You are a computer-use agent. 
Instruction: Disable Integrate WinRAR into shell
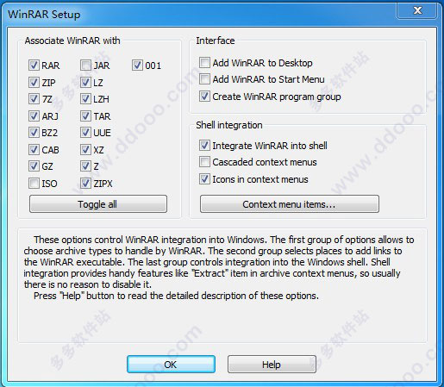pos(204,146)
